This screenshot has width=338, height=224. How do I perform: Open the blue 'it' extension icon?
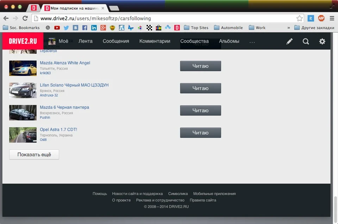coord(311,18)
